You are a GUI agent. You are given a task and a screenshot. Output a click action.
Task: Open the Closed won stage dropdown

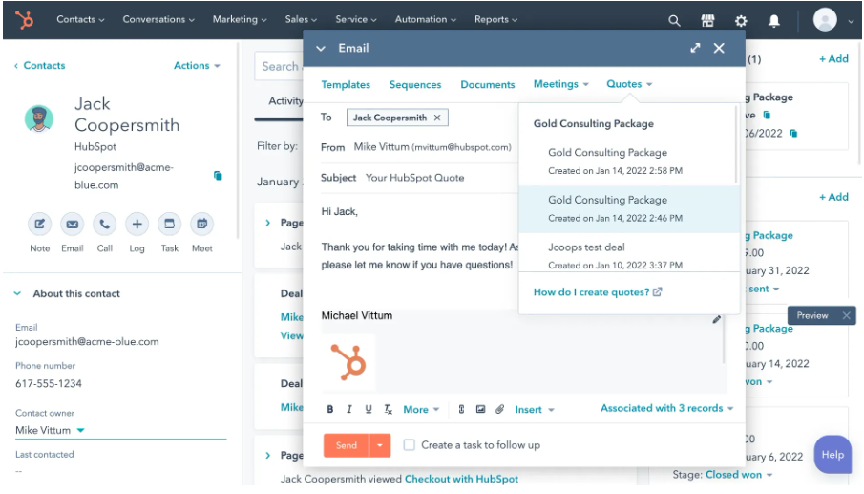pyautogui.click(x=738, y=474)
